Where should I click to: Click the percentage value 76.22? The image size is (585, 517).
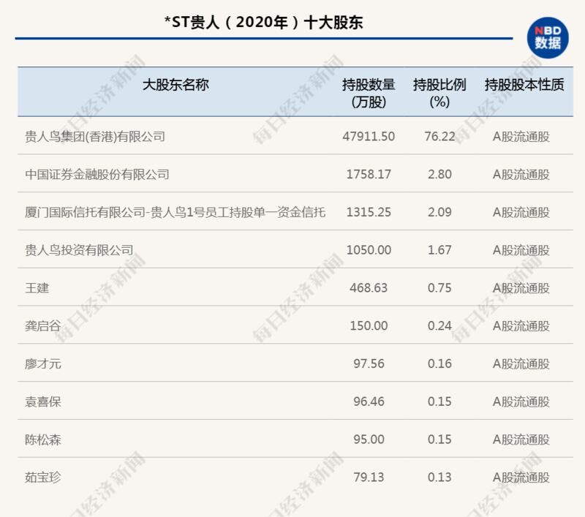point(439,137)
